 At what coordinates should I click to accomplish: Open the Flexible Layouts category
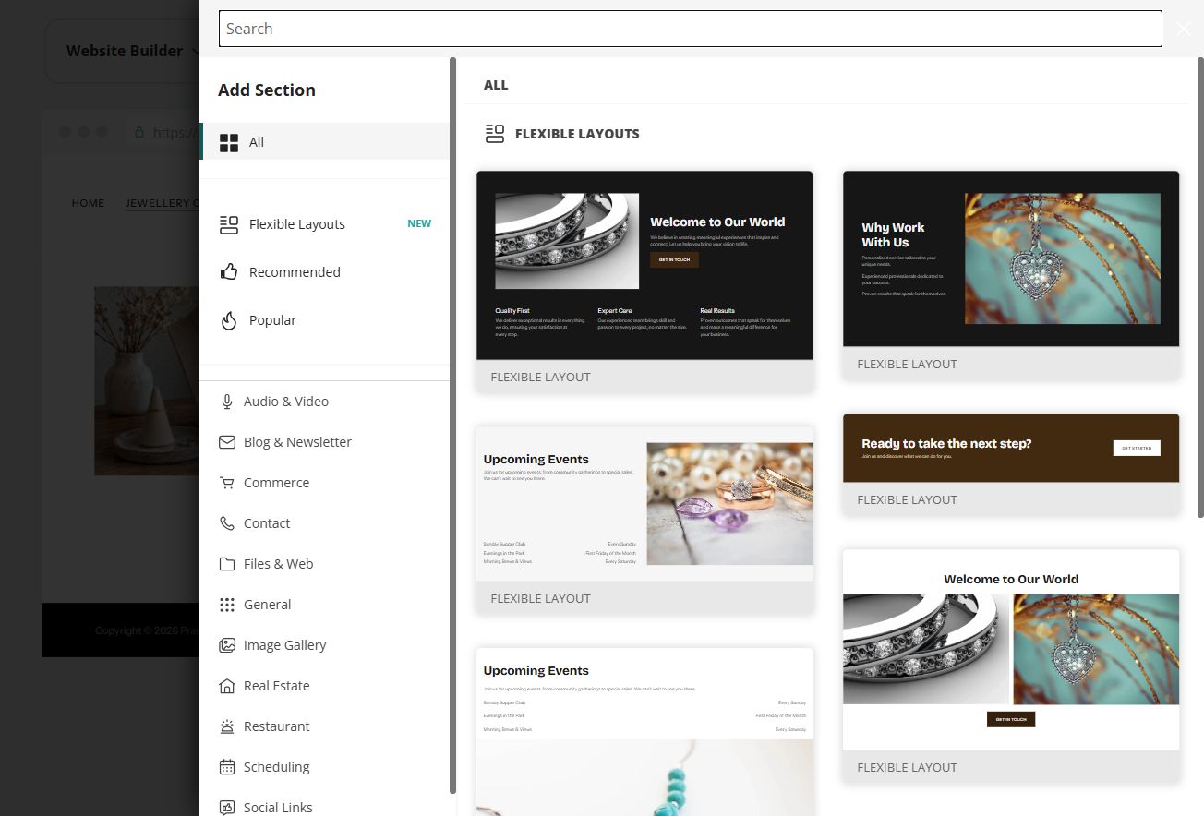[x=325, y=224]
